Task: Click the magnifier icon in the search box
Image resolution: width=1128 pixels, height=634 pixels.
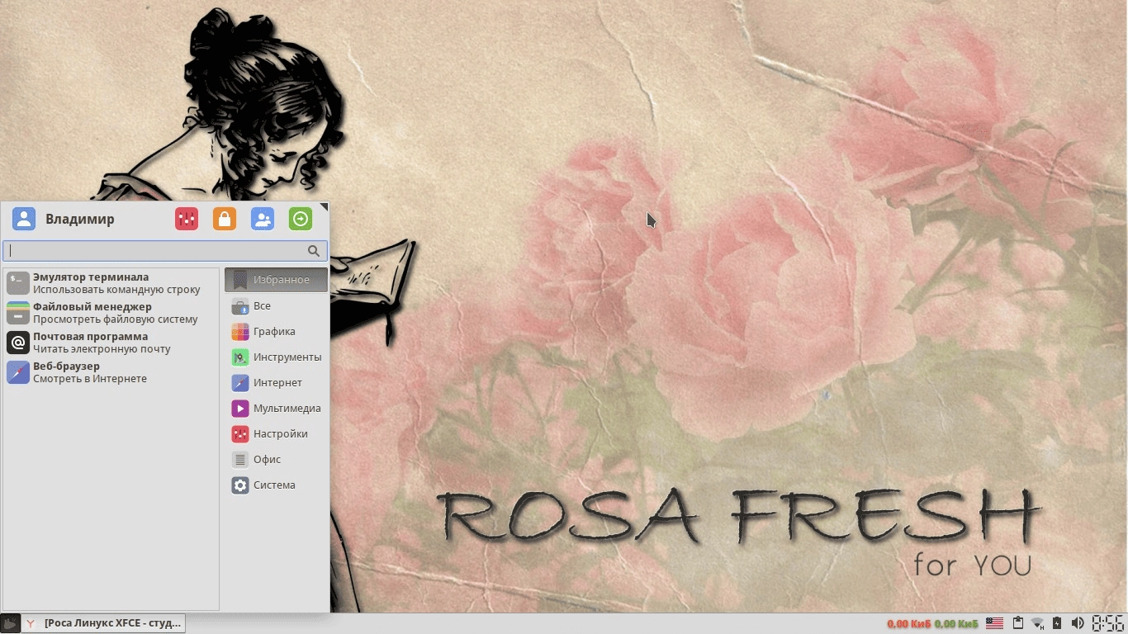Action: click(x=314, y=251)
